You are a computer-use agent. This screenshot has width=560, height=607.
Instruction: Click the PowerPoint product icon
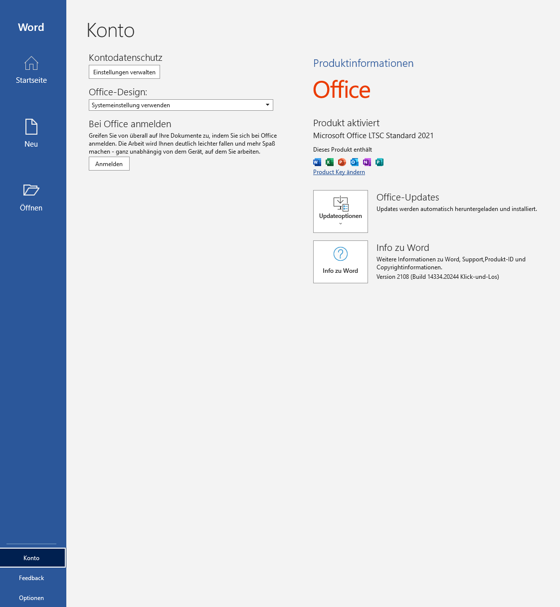click(342, 162)
